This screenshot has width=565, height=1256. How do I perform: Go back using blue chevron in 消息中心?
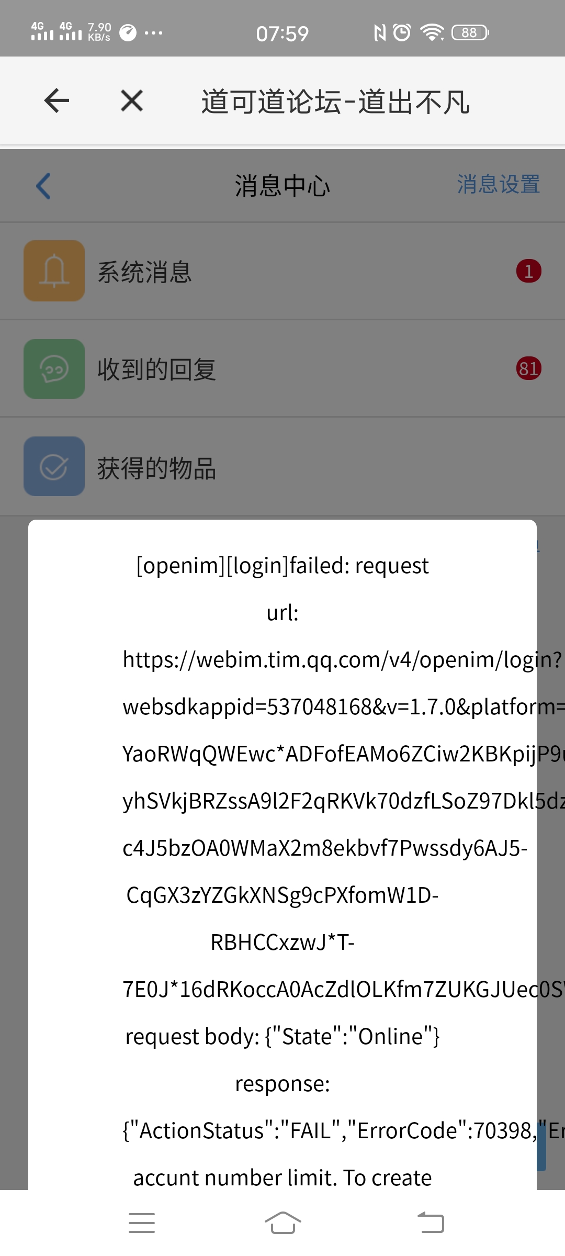tap(43, 186)
